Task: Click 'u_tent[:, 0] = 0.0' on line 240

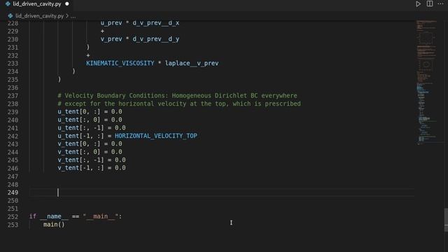Action: [90, 120]
